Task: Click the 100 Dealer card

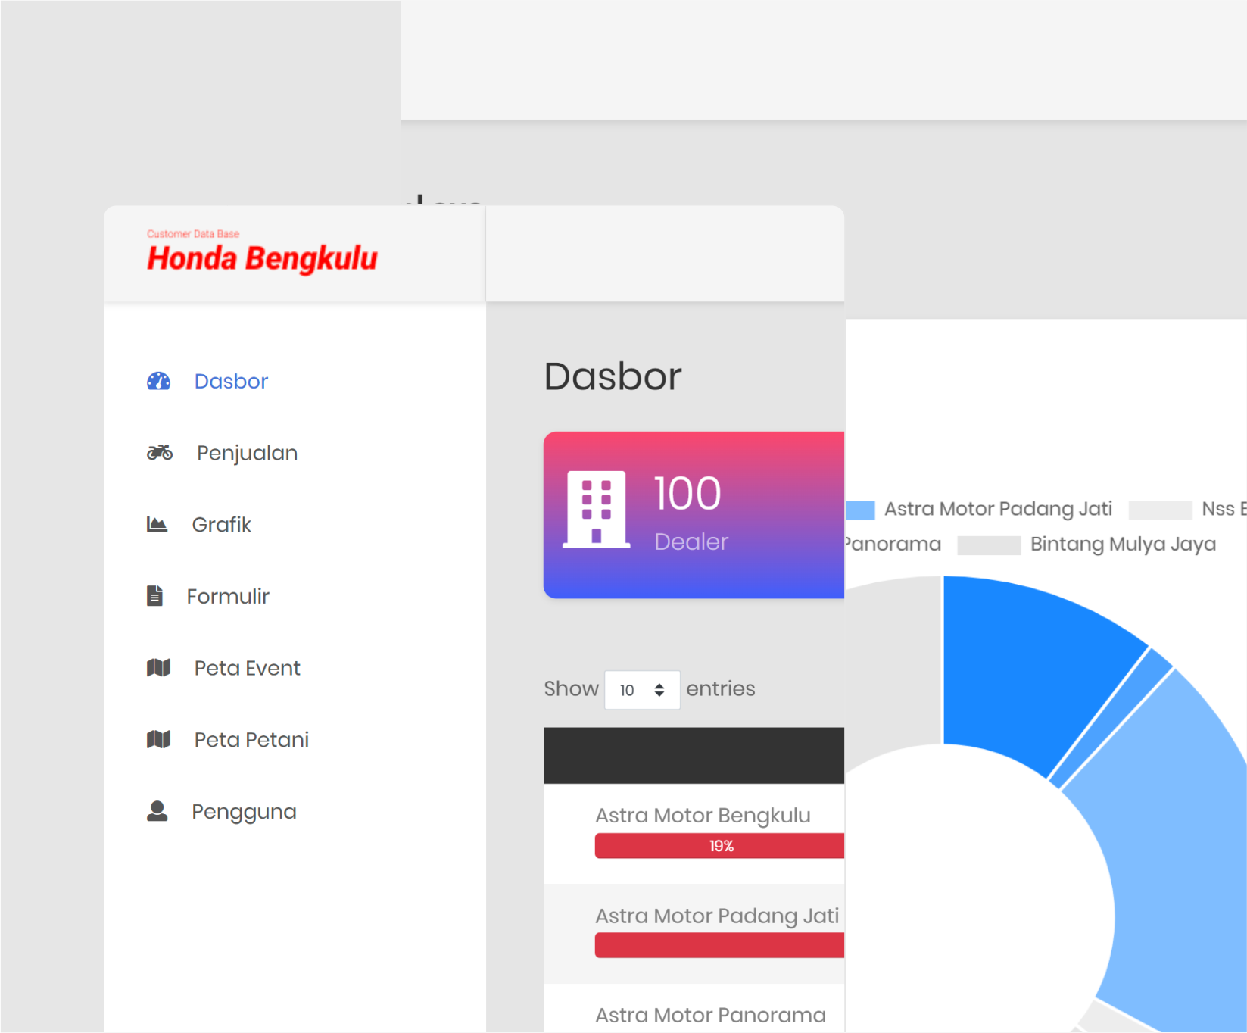Action: coord(694,515)
